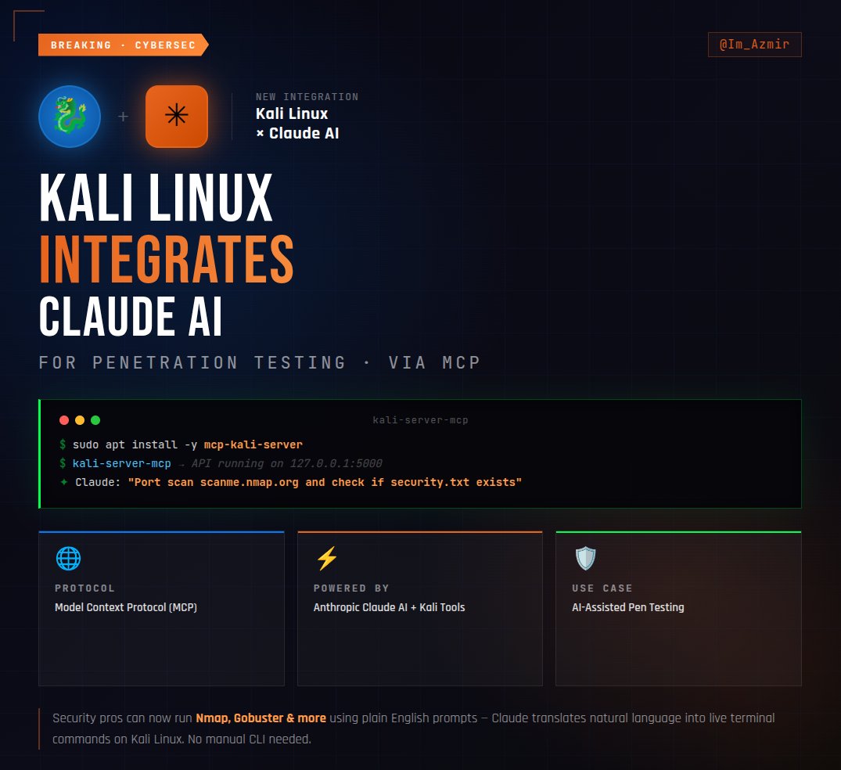Click the 'USE CASE' card label

tap(602, 588)
